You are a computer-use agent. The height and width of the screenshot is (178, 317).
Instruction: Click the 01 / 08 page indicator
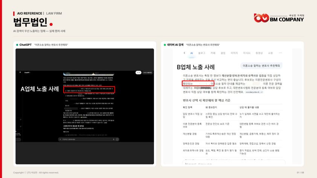pos(300,173)
